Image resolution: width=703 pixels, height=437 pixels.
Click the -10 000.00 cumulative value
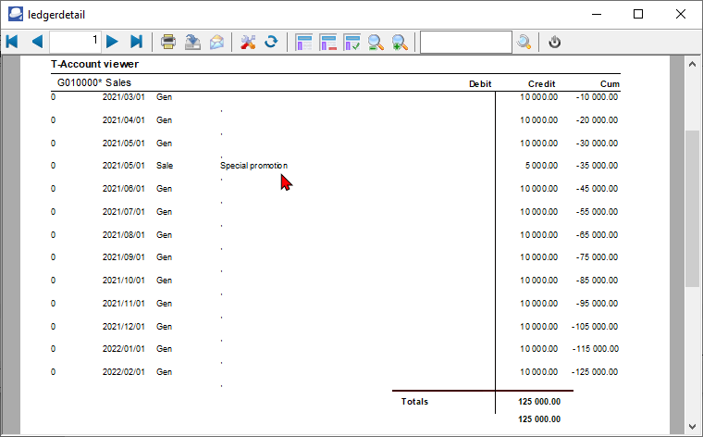tap(598, 97)
